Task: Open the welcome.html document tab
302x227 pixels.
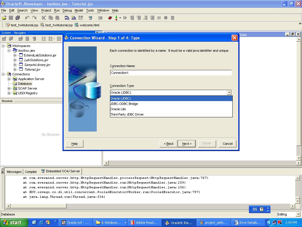Action: [87, 25]
